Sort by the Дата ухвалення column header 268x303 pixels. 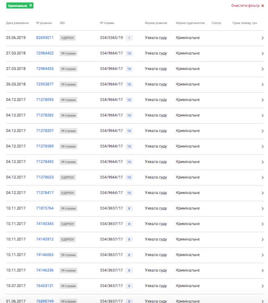pyautogui.click(x=17, y=23)
